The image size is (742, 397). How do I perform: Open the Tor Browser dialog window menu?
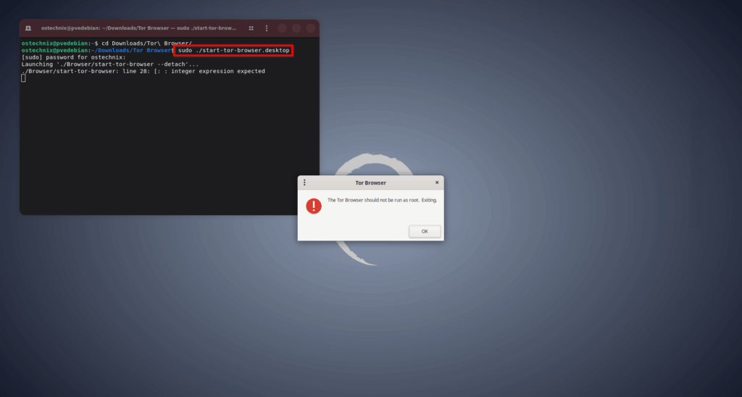304,183
